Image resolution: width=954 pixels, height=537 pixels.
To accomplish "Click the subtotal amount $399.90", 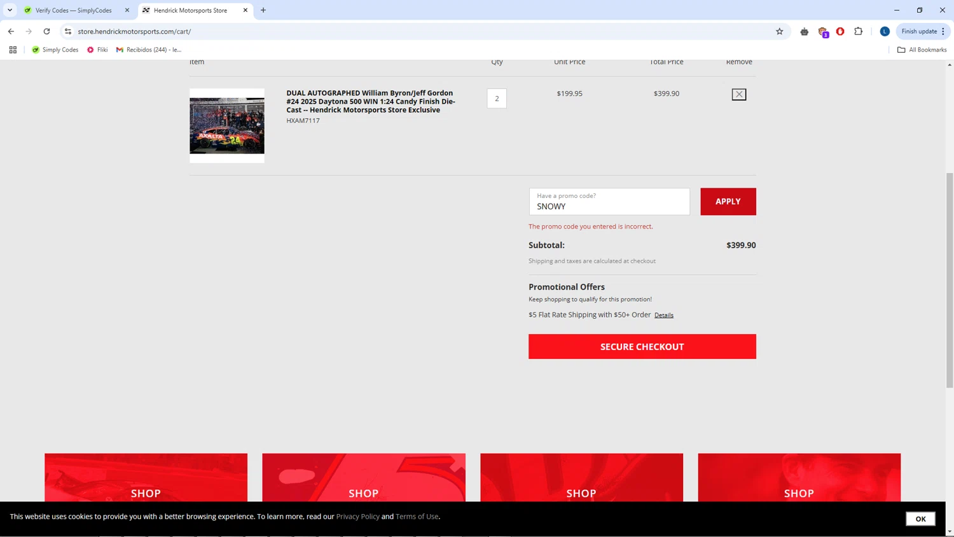I will [741, 245].
